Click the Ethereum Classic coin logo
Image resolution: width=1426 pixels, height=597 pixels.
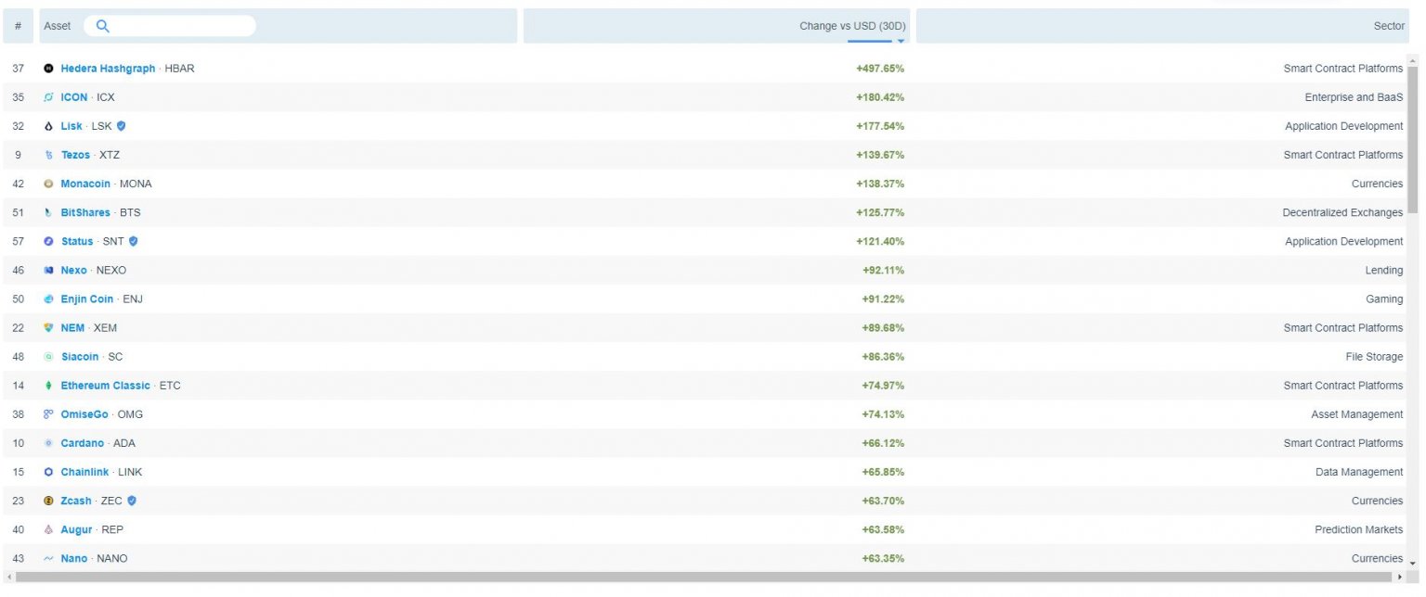point(49,385)
